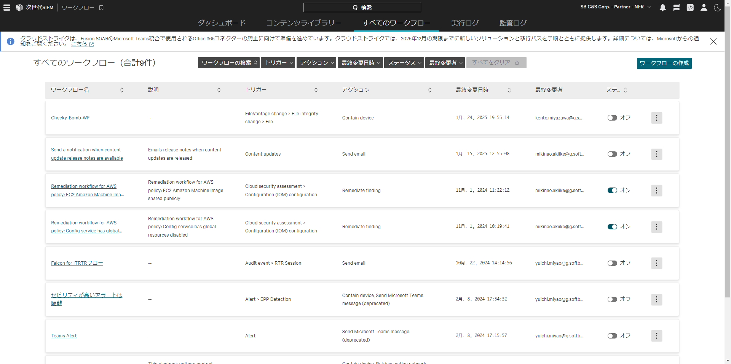Expand the 最終変更日時 filter dropdown

pyautogui.click(x=360, y=63)
